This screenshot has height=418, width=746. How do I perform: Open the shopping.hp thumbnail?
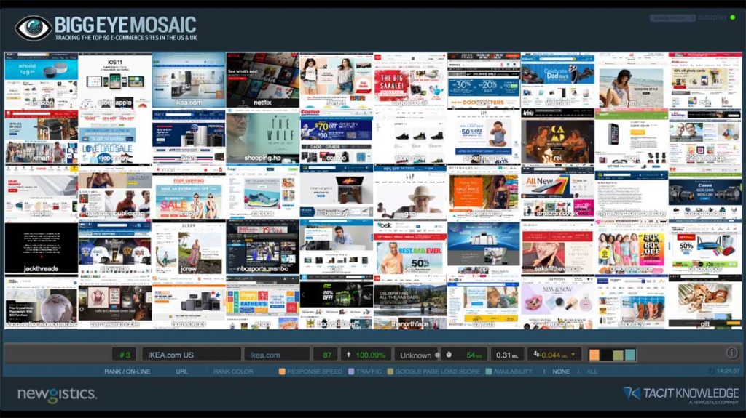pyautogui.click(x=262, y=137)
